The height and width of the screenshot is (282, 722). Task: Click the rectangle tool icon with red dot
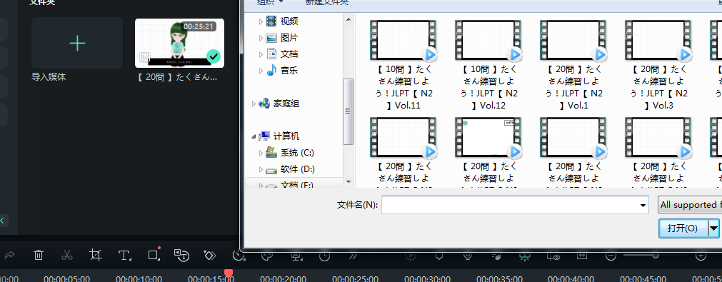pyautogui.click(x=153, y=254)
